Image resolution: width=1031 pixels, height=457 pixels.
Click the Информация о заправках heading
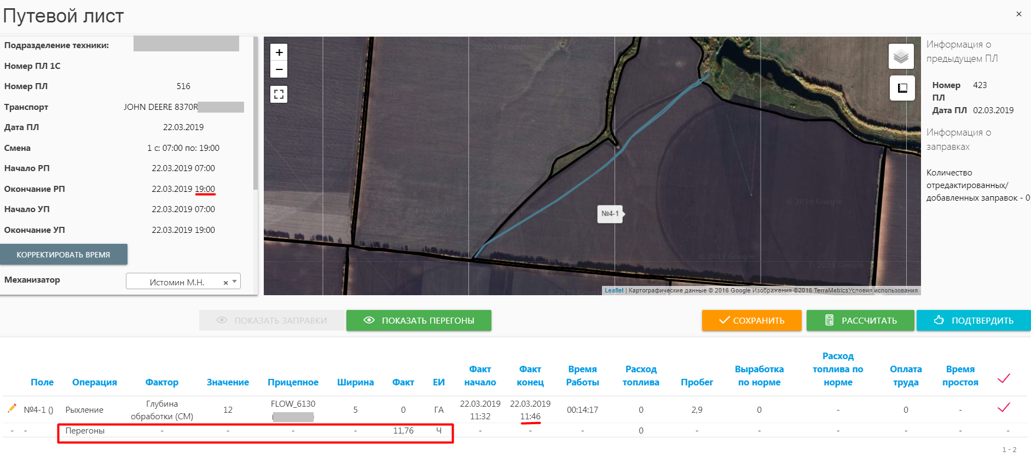(959, 139)
